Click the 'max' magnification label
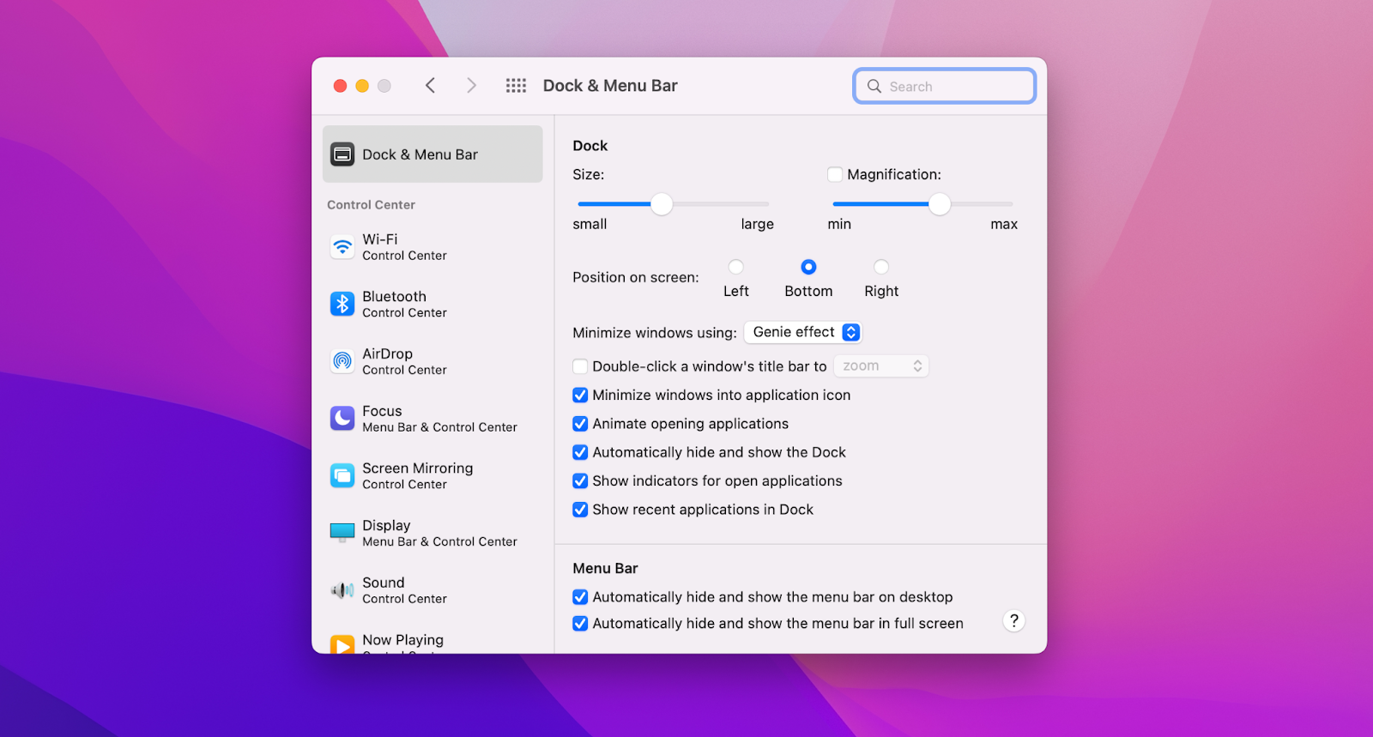The image size is (1373, 737). [1004, 224]
